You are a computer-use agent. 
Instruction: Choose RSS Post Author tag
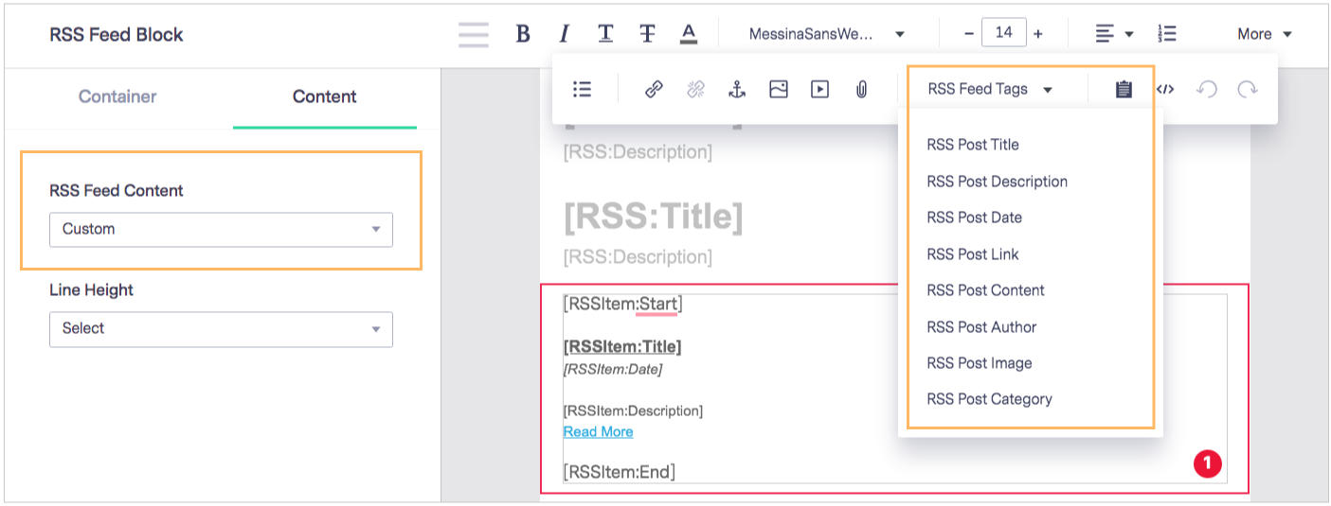coord(981,327)
